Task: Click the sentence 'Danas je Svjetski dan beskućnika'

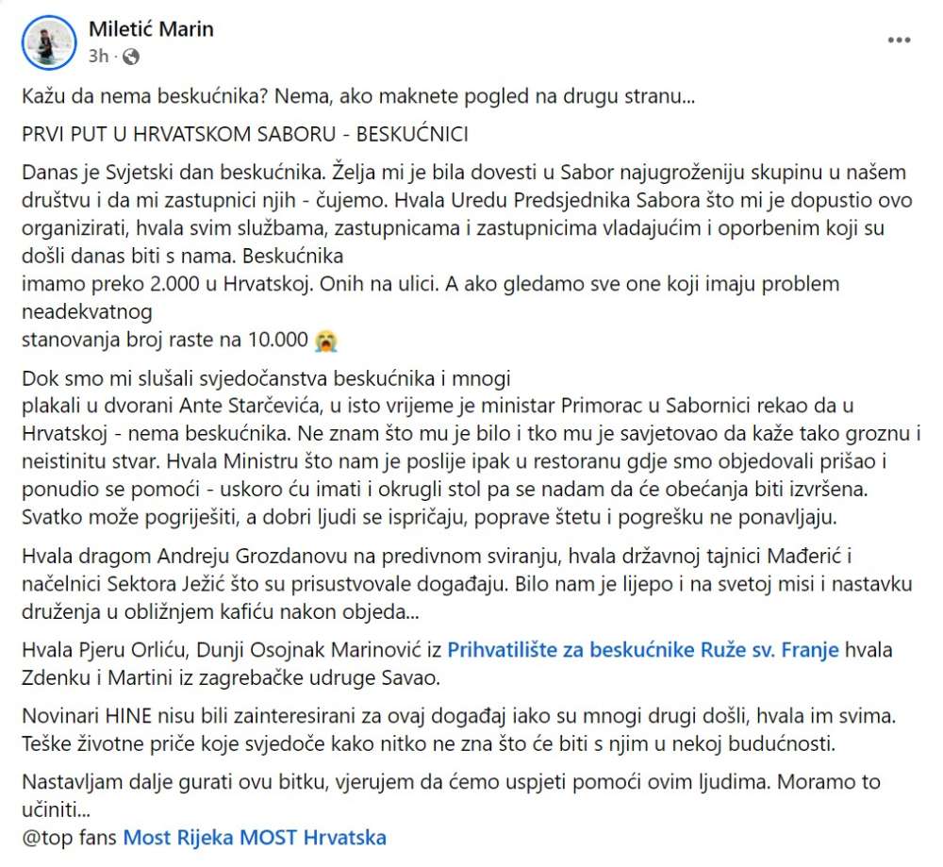Action: click(x=172, y=172)
